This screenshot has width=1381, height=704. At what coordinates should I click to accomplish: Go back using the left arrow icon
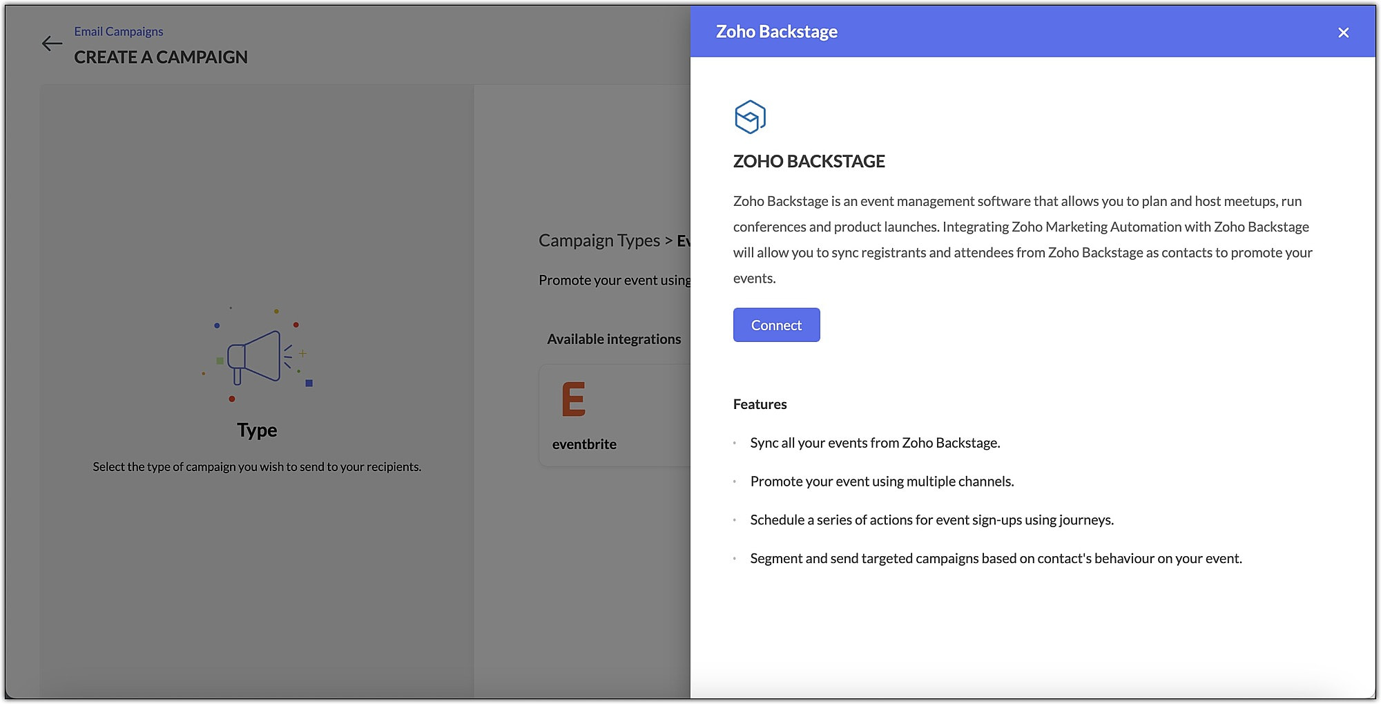click(x=52, y=44)
